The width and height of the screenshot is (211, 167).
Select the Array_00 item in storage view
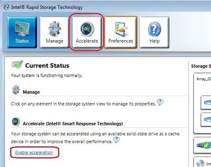(204, 79)
